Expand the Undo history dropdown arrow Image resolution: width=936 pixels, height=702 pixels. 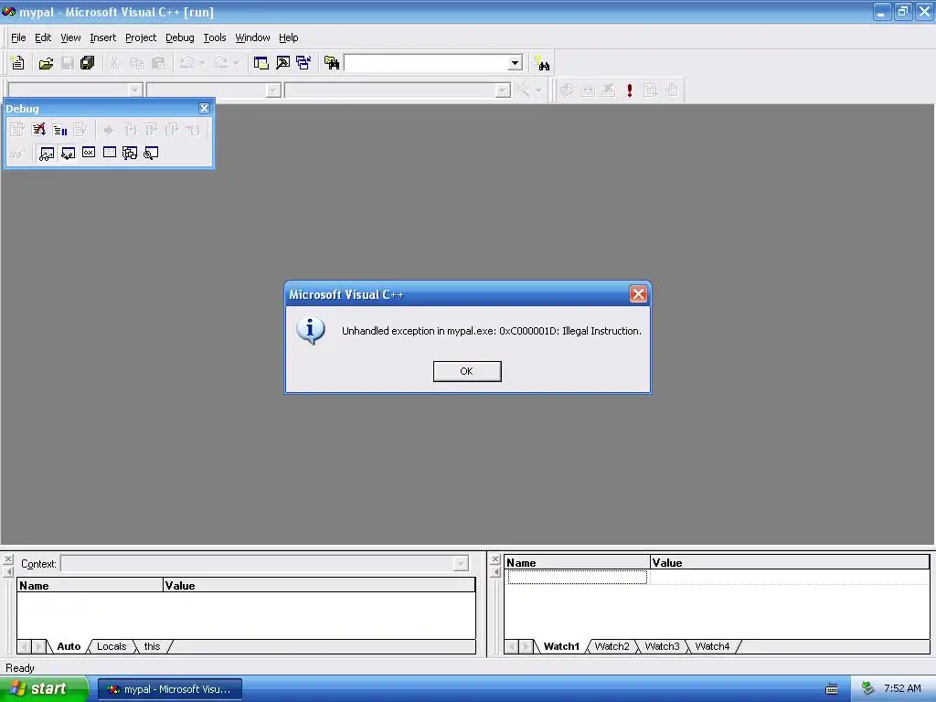click(202, 63)
